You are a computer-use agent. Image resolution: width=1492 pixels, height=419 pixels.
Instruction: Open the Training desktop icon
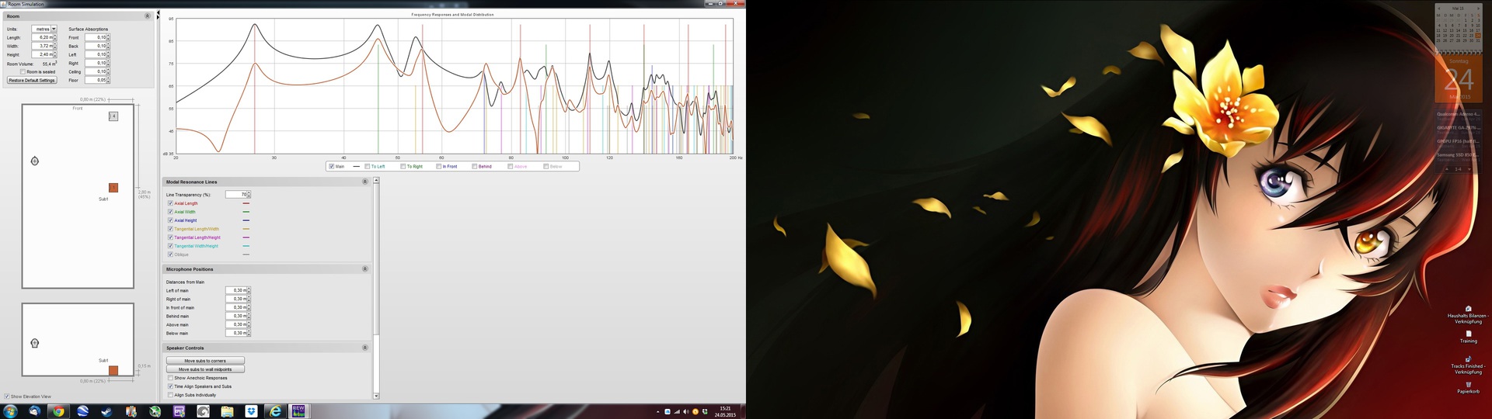point(1468,337)
